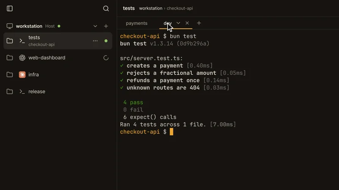Click 'src/server.test.ts:' line
The image size is (339, 190).
151,58
